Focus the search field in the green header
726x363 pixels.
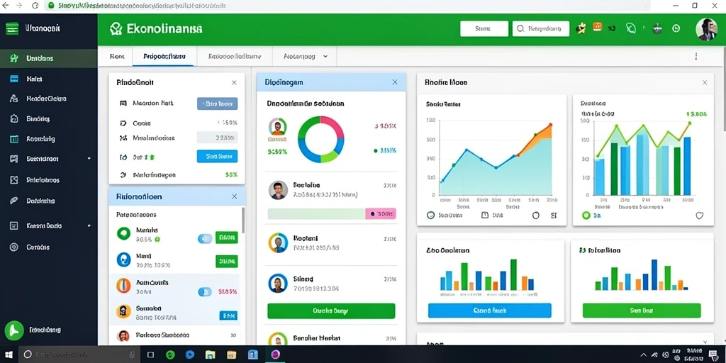coord(540,28)
